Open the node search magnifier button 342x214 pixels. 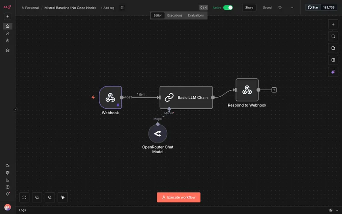tap(333, 36)
